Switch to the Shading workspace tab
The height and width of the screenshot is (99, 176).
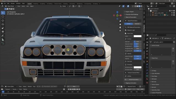point(65,4)
